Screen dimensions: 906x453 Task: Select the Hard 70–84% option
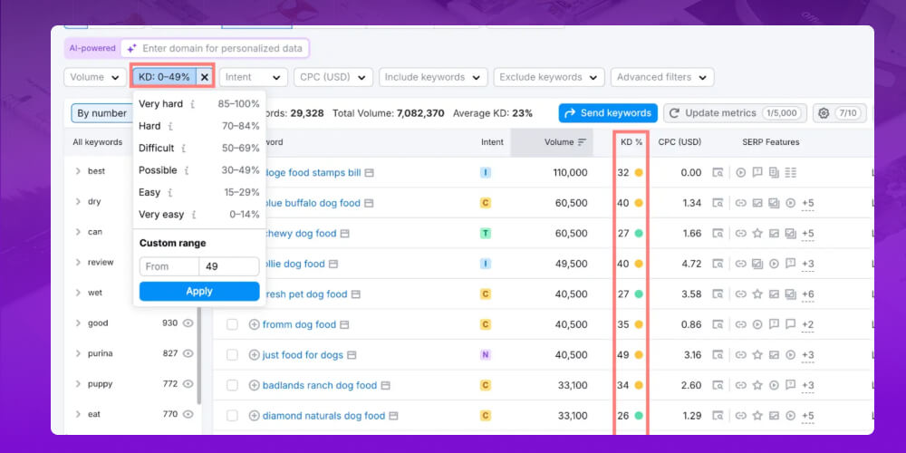(199, 126)
